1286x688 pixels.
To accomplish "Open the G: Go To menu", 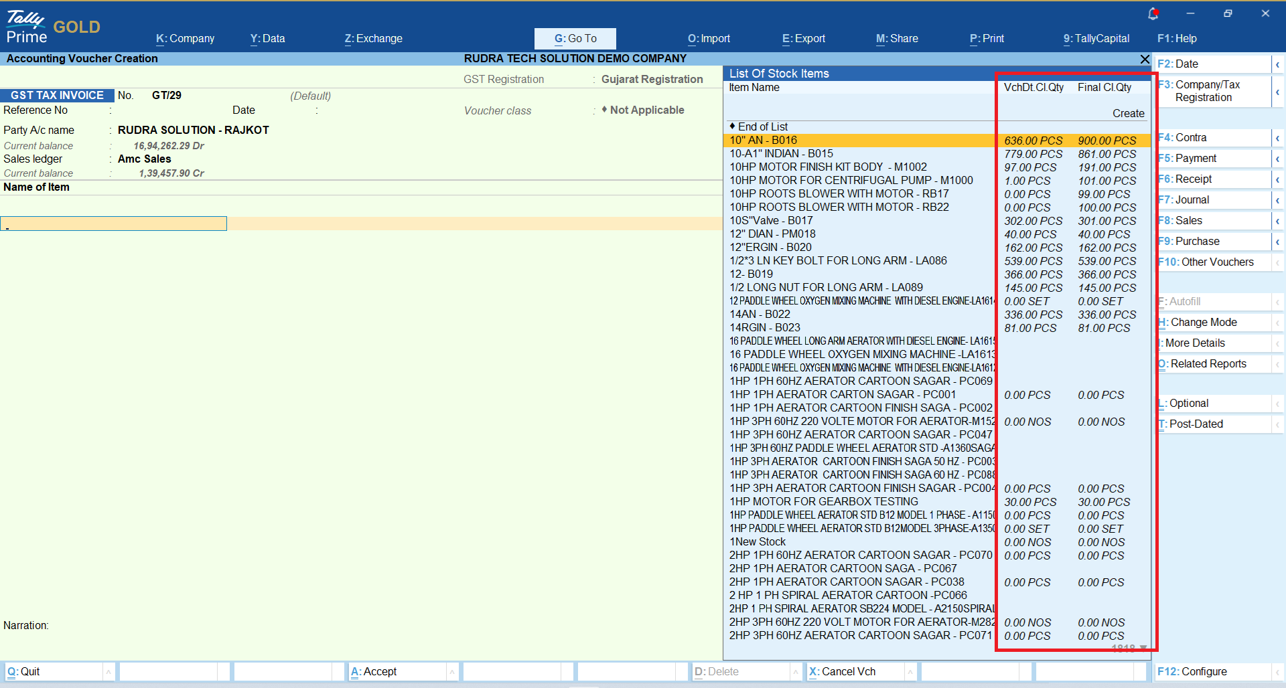I will [x=575, y=39].
